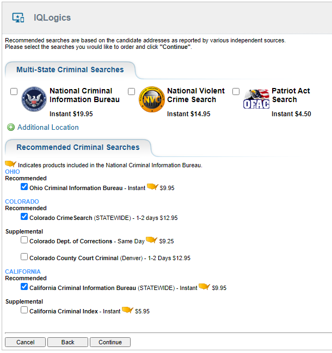
Task: Click the Back button
Action: pos(67,342)
